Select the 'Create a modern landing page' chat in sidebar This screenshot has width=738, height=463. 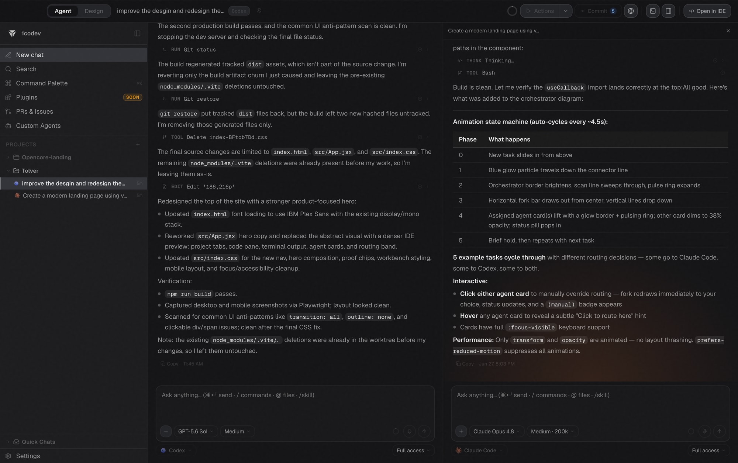coord(74,196)
